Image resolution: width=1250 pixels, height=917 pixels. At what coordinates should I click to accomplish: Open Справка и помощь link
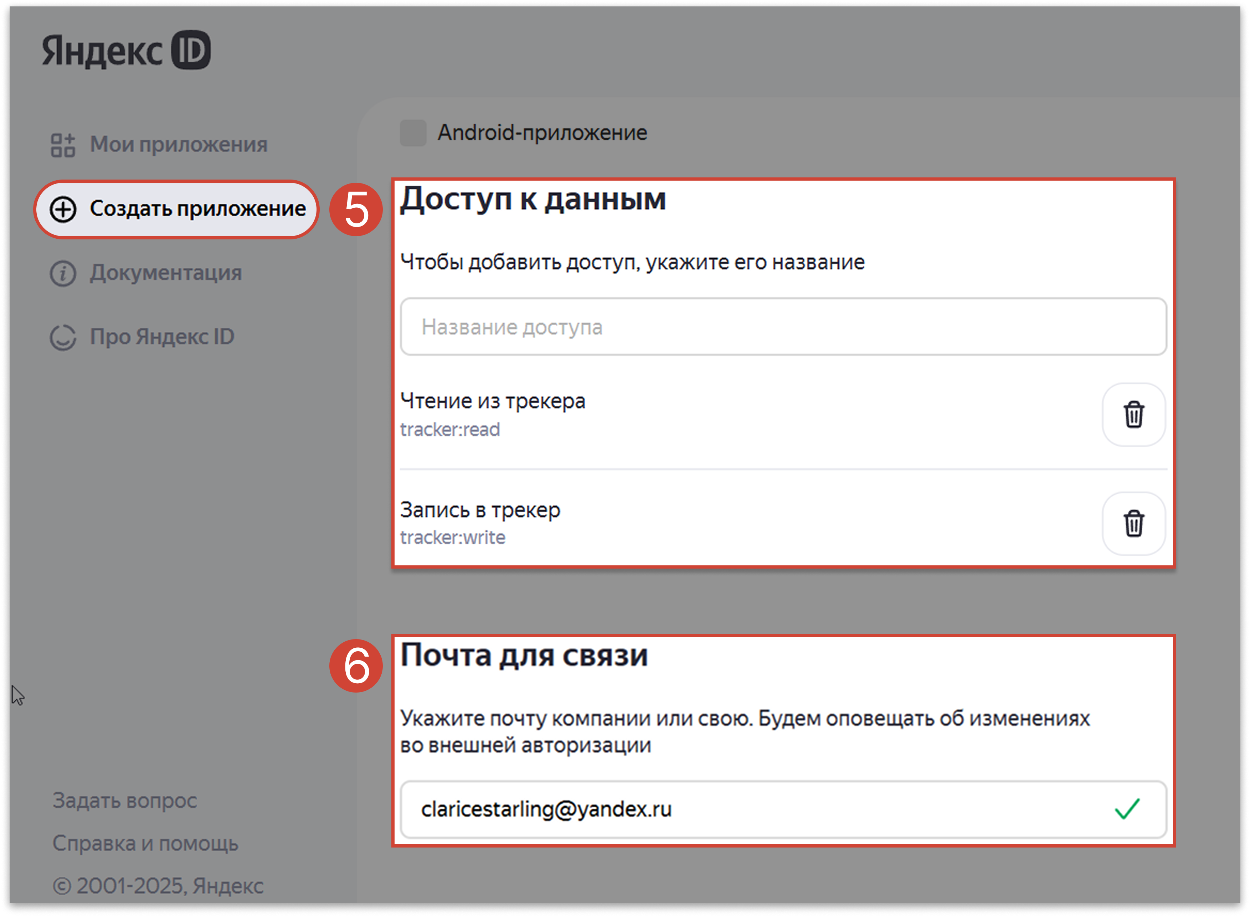(145, 844)
